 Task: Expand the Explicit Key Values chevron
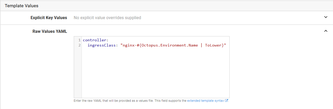click(x=326, y=17)
